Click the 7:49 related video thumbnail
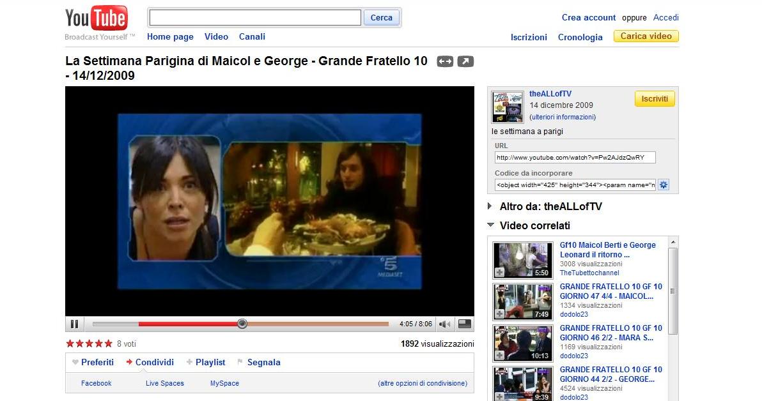This screenshot has width=762, height=401. [x=523, y=301]
